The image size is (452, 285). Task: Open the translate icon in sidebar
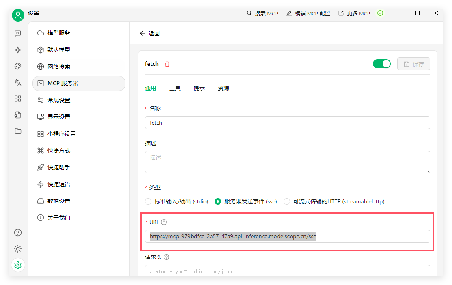coord(18,82)
